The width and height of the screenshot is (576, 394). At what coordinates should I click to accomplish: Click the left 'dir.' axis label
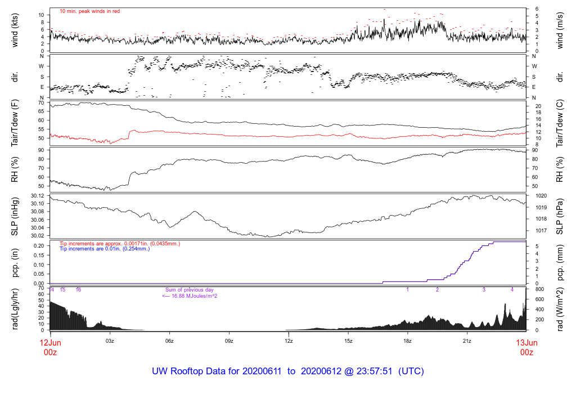coord(15,77)
